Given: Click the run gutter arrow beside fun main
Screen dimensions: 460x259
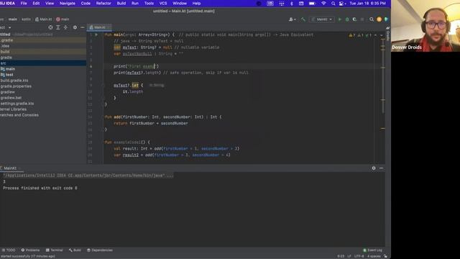Looking at the screenshot, I should [x=96, y=35].
